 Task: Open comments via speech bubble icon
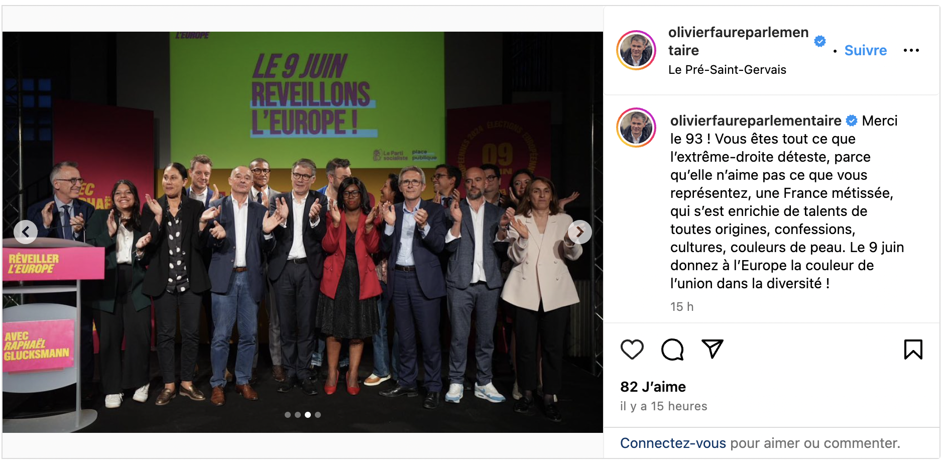click(672, 350)
